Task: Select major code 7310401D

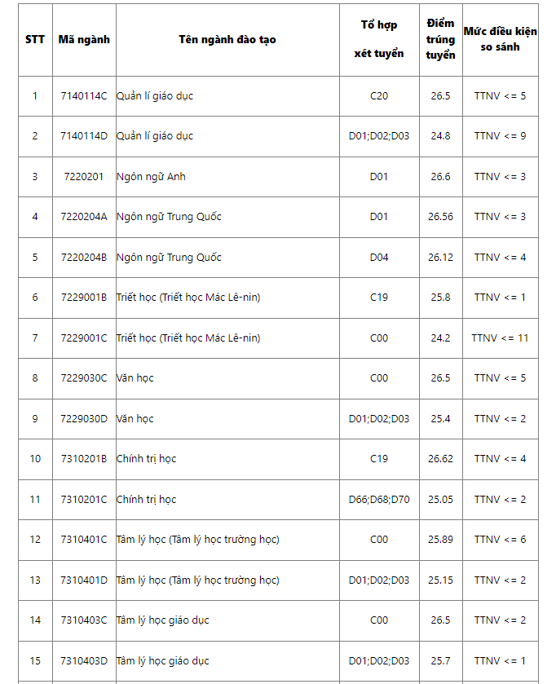Action: coord(84,580)
